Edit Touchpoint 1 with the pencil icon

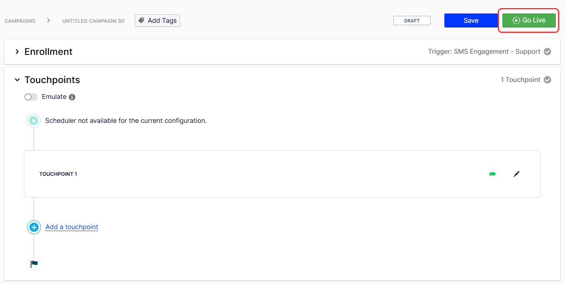(516, 174)
